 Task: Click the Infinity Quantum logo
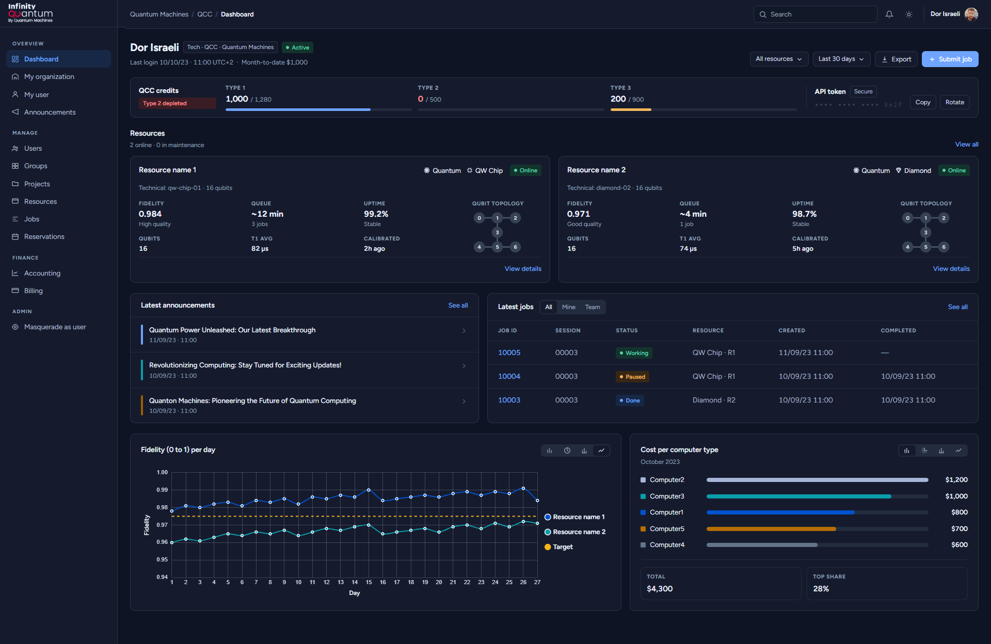pos(30,13)
